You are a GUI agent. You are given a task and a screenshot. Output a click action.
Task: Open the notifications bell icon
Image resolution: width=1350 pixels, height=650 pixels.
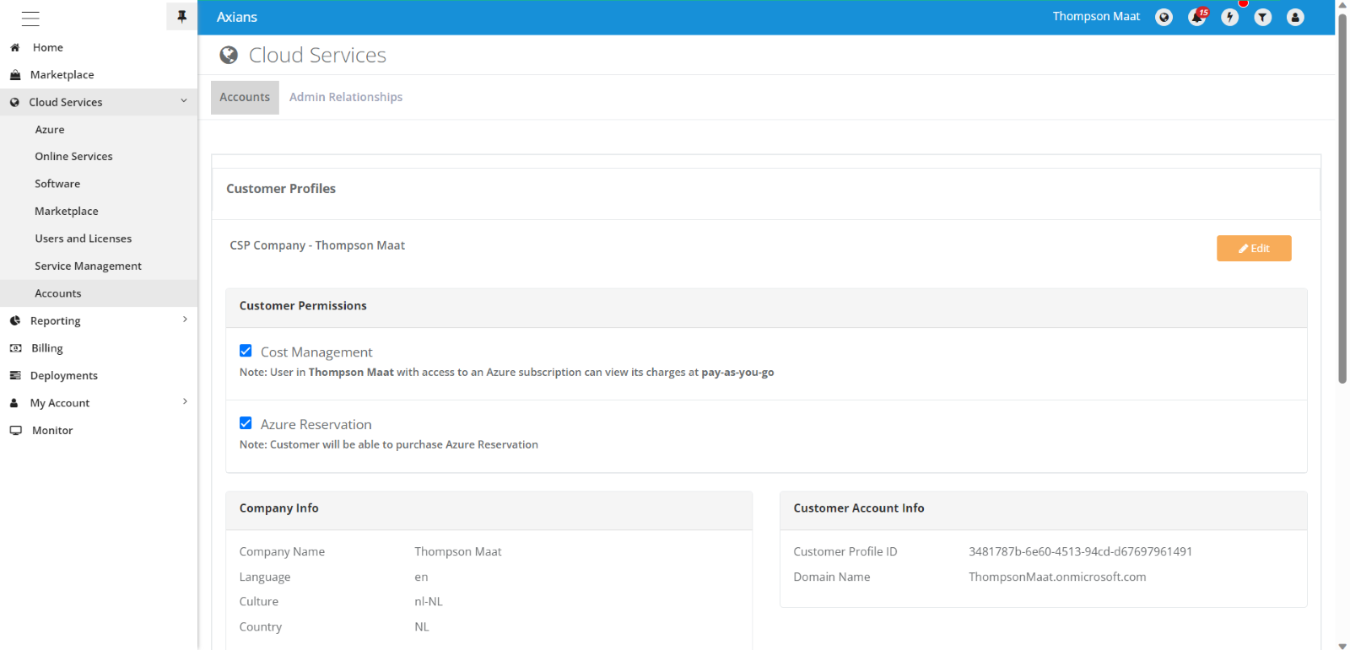[x=1196, y=18]
